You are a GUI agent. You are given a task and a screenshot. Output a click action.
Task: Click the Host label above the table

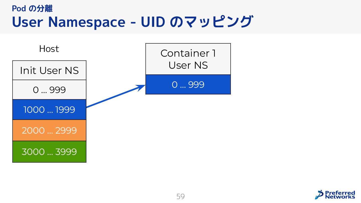49,49
